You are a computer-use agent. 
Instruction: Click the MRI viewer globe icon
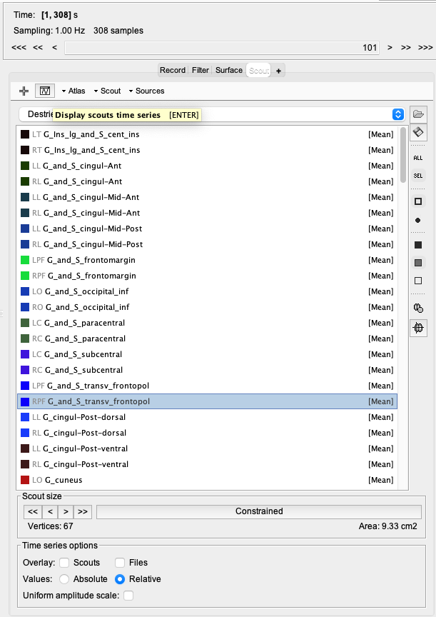[418, 328]
